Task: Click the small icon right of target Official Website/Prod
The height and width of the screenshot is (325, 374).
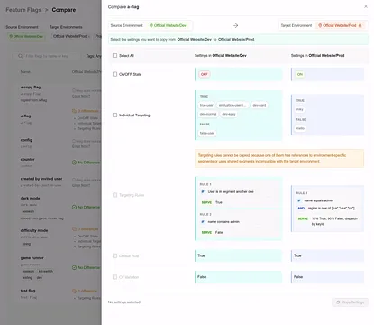Action: tap(360, 25)
